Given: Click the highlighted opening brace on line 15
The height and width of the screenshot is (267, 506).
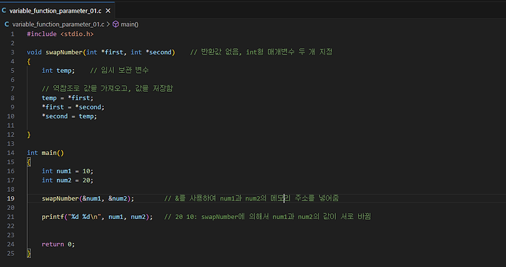Looking at the screenshot, I should pos(28,162).
